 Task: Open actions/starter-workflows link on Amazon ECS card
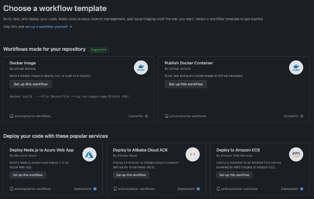[239, 189]
